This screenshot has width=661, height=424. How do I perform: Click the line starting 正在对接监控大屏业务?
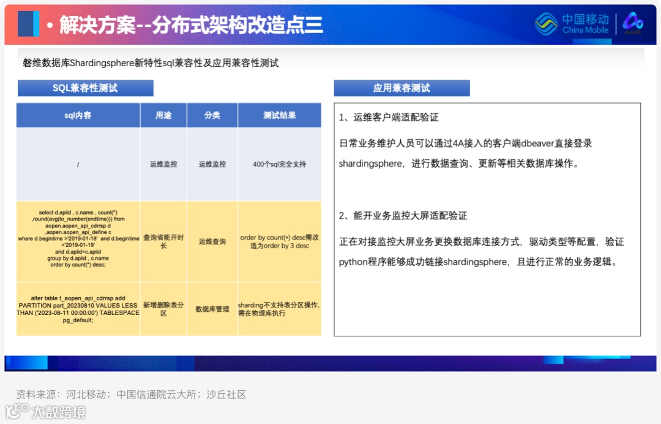(481, 242)
